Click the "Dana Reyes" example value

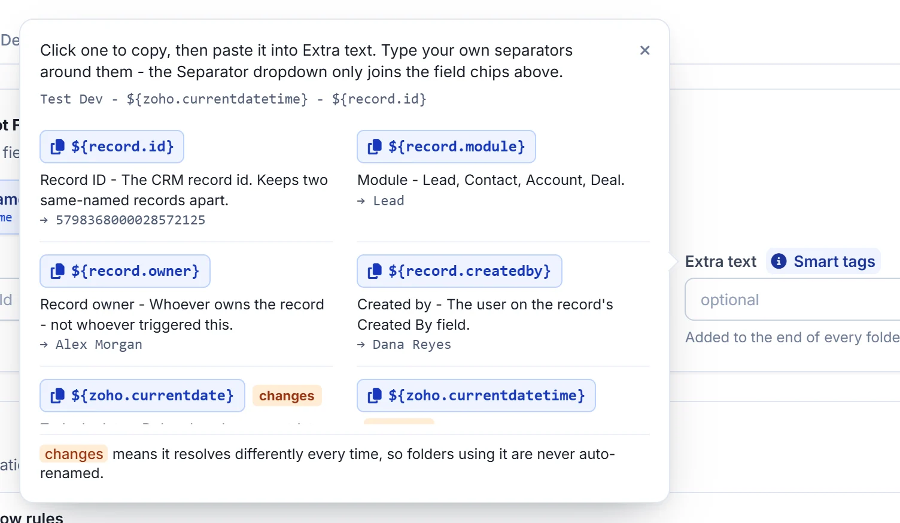(412, 345)
